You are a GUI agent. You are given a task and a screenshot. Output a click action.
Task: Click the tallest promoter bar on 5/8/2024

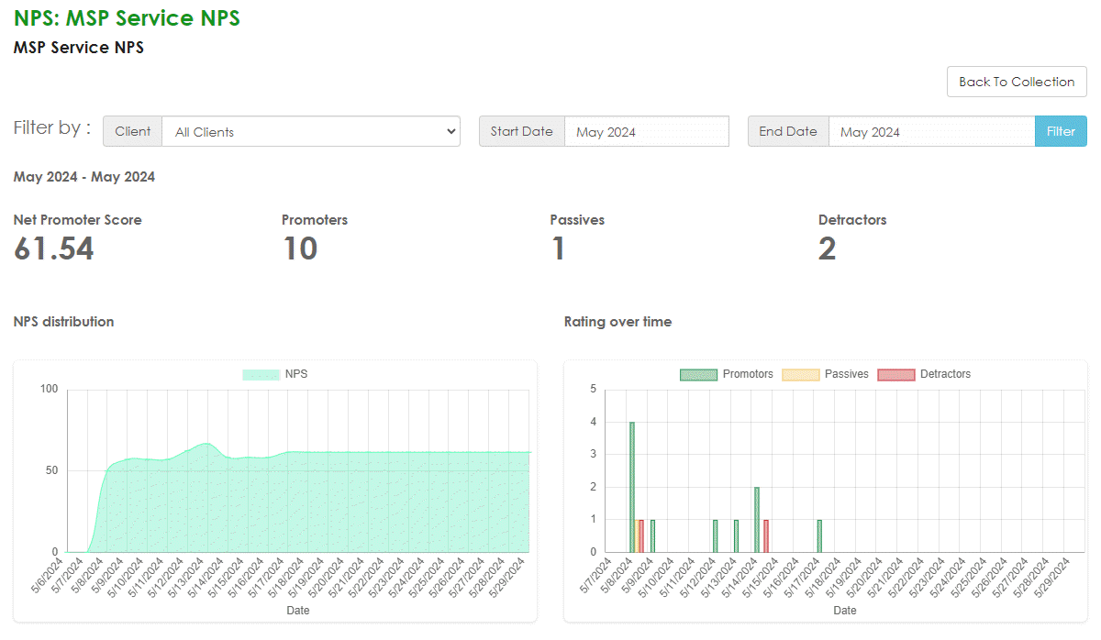pos(632,487)
